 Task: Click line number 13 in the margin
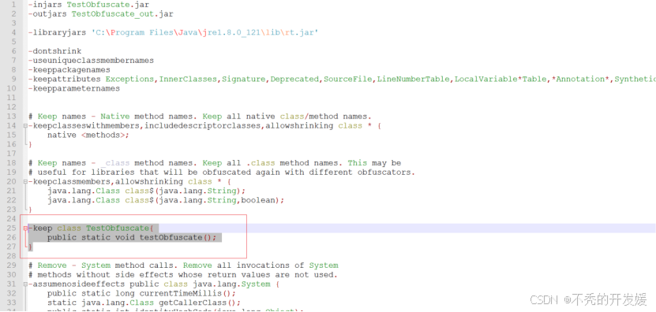[12, 116]
